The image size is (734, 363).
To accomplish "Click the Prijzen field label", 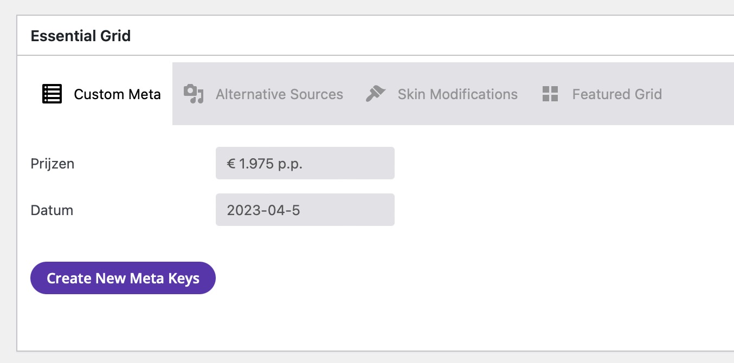I will tap(53, 163).
